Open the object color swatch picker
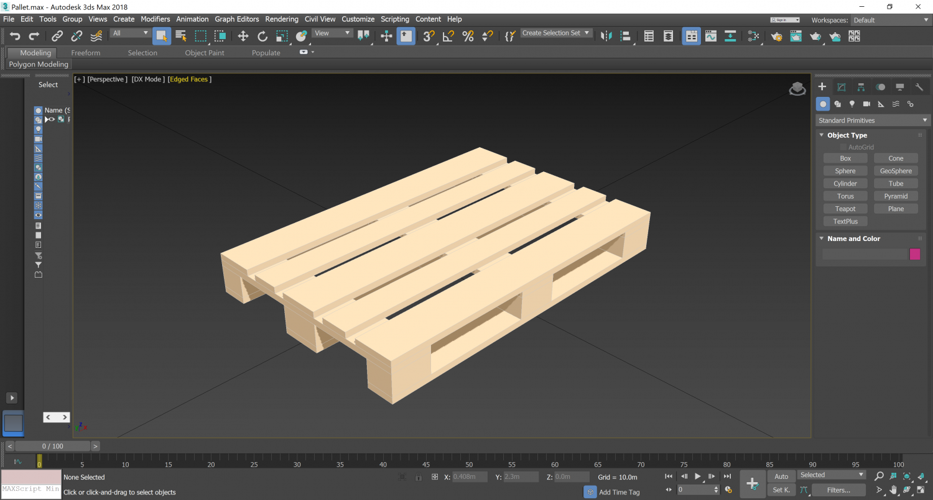 click(x=915, y=254)
